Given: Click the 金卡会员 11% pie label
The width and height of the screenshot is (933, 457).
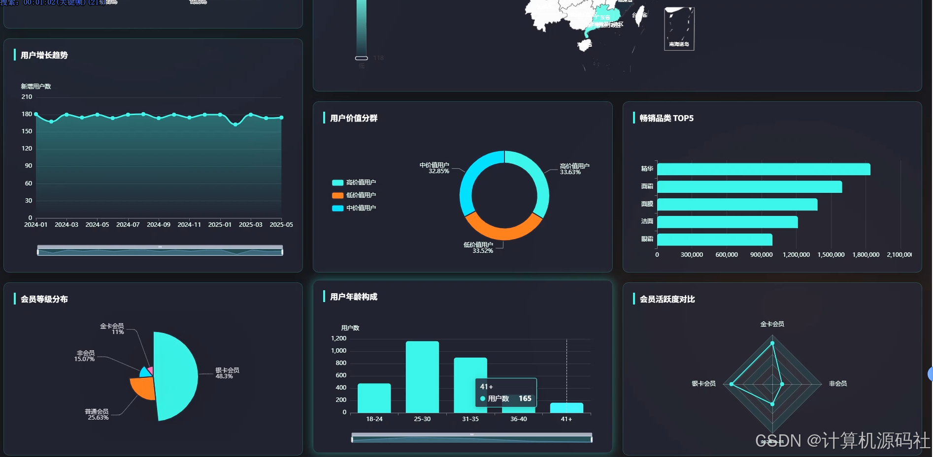Looking at the screenshot, I should click(112, 329).
